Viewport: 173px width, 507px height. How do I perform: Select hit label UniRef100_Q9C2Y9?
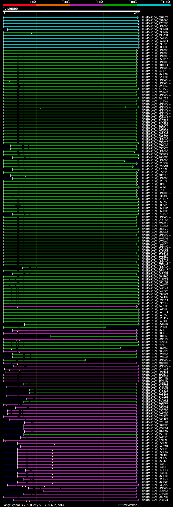pos(155,253)
